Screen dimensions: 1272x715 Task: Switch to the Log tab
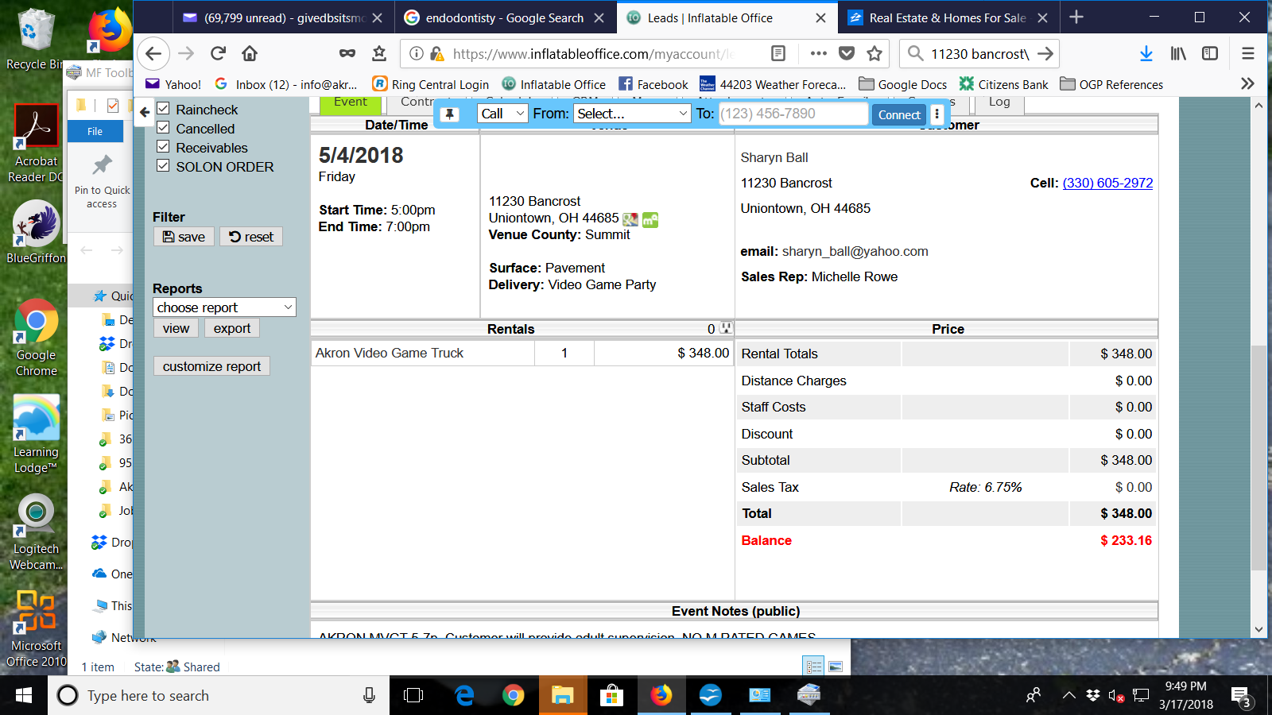click(999, 102)
